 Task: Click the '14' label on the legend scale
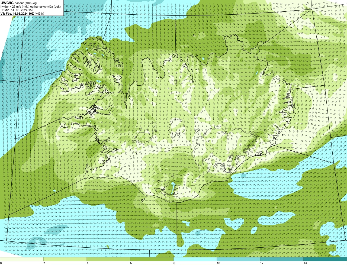(305, 263)
